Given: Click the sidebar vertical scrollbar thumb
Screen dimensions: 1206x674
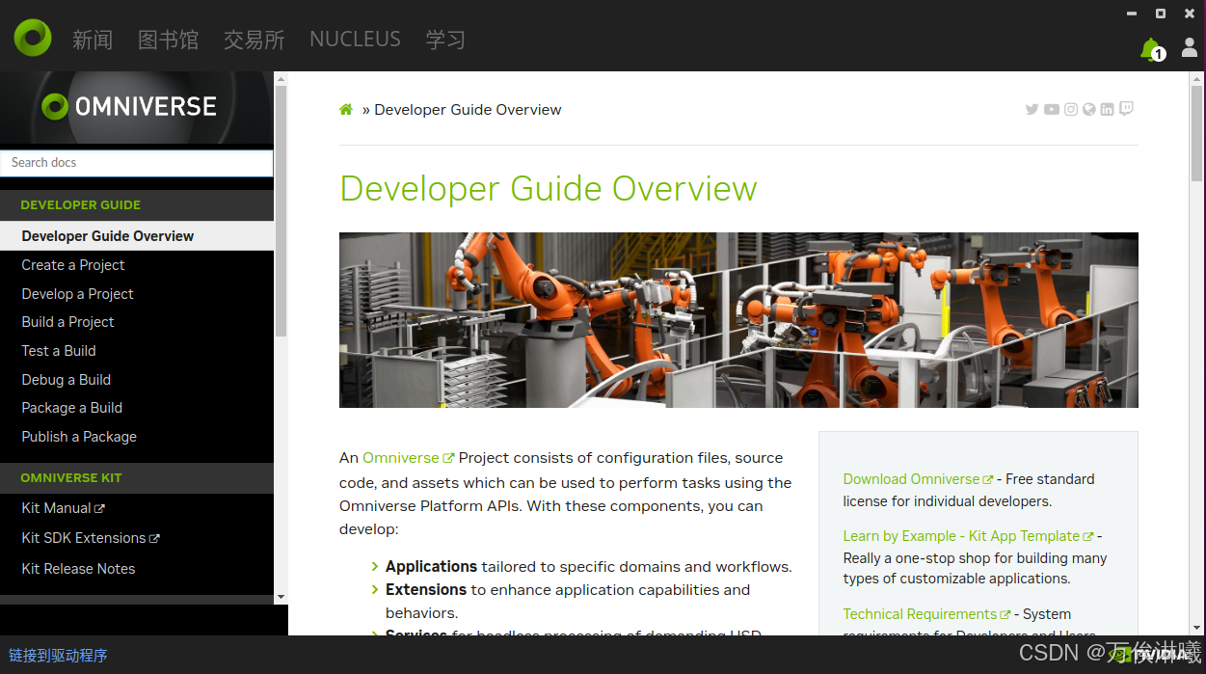Looking at the screenshot, I should pos(281,210).
